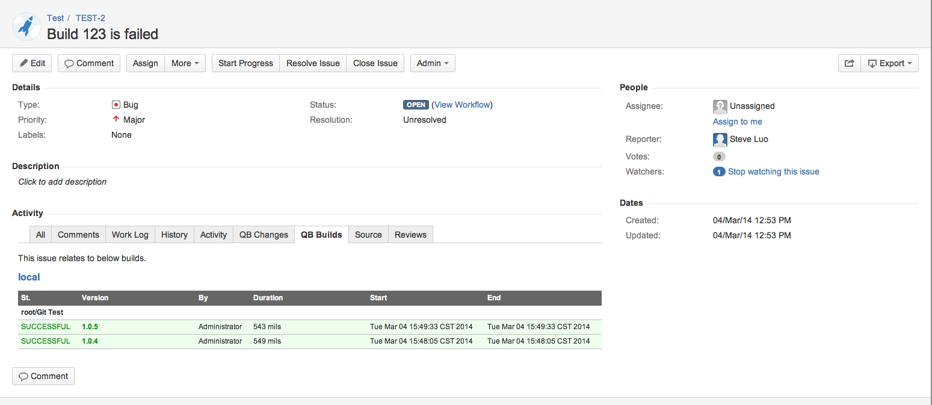Open the Reviews tab
Image resolution: width=932 pixels, height=405 pixels.
(x=410, y=235)
